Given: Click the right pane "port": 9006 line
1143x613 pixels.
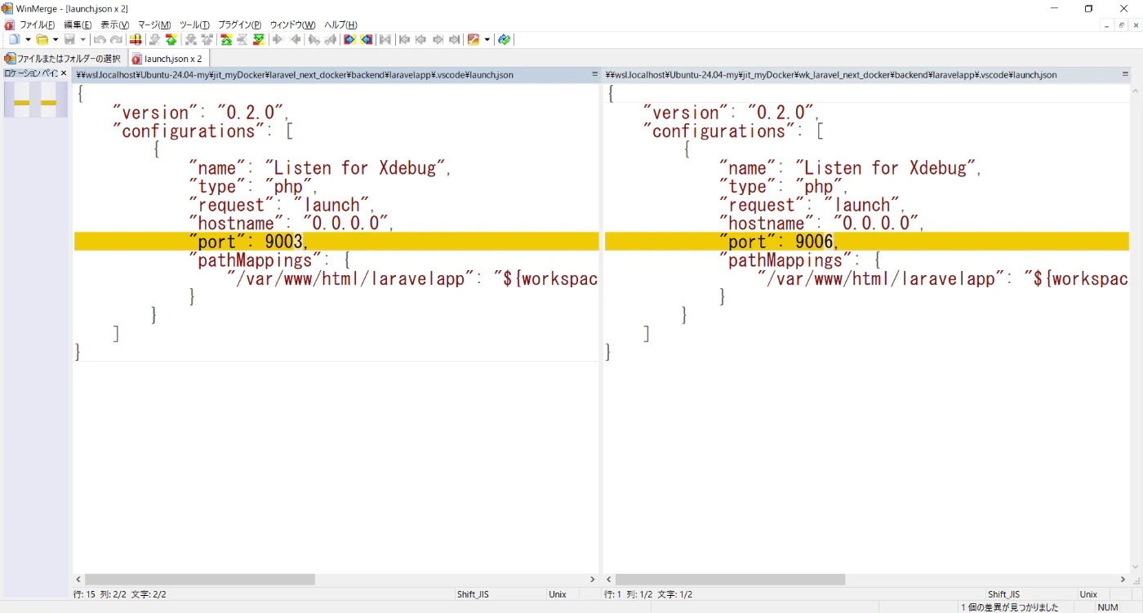Looking at the screenshot, I should coord(867,242).
